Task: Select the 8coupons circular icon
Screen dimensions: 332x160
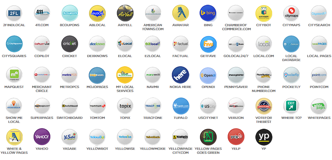Action: [x=70, y=13]
